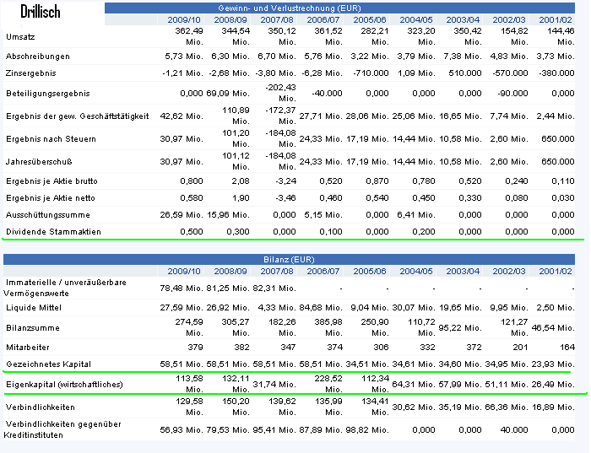Select Gezeichnetes Kapital value 23,93 Mio.

tap(553, 364)
